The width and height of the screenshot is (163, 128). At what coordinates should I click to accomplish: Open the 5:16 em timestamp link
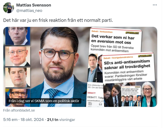10,120
